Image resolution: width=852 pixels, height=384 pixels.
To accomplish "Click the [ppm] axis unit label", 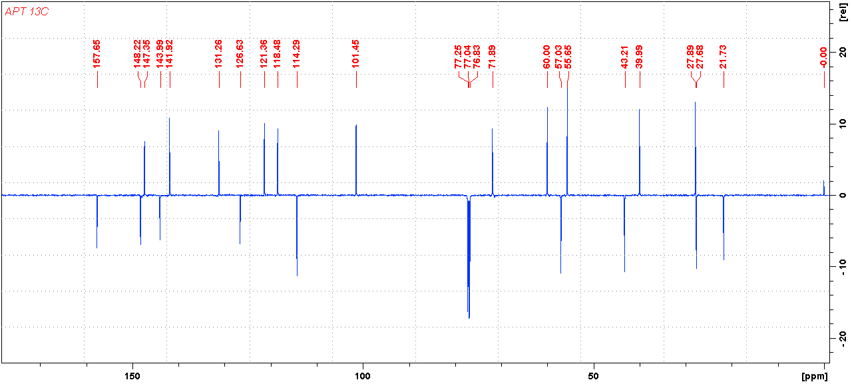I will [x=815, y=377].
